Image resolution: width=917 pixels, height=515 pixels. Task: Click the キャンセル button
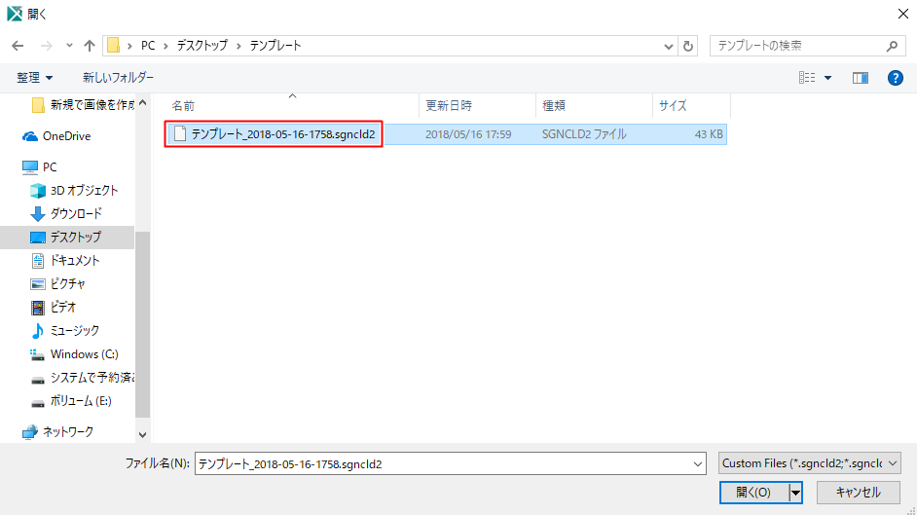click(858, 493)
